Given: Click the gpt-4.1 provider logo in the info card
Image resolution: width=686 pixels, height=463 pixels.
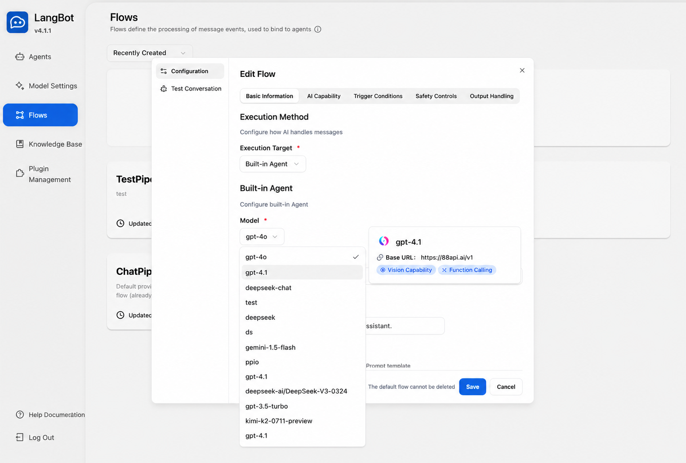Looking at the screenshot, I should (x=383, y=241).
